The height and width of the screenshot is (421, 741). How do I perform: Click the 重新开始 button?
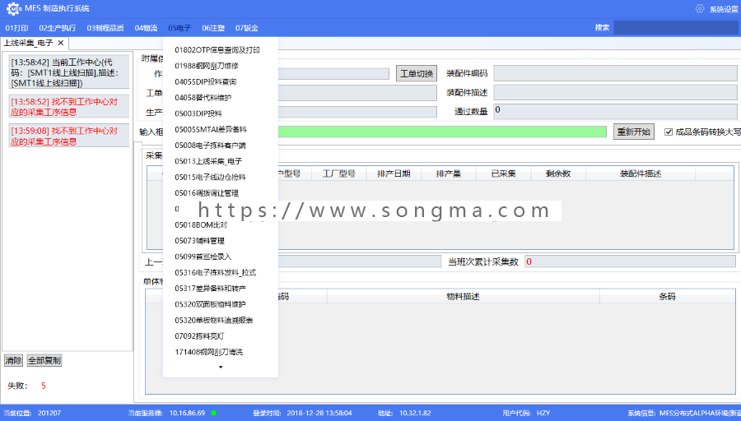pos(634,132)
